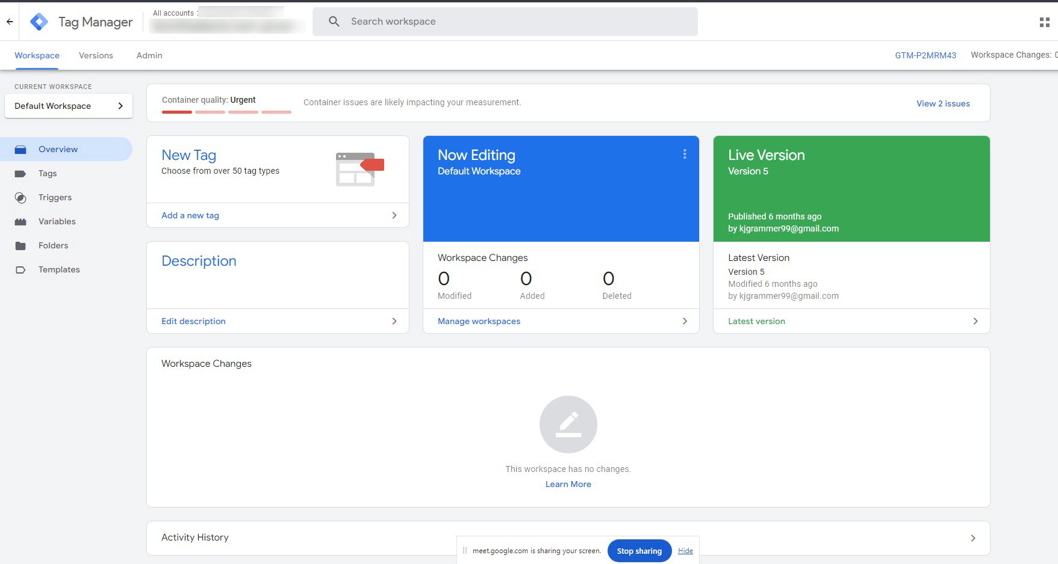Expand the Activity History section

pyautogui.click(x=973, y=538)
